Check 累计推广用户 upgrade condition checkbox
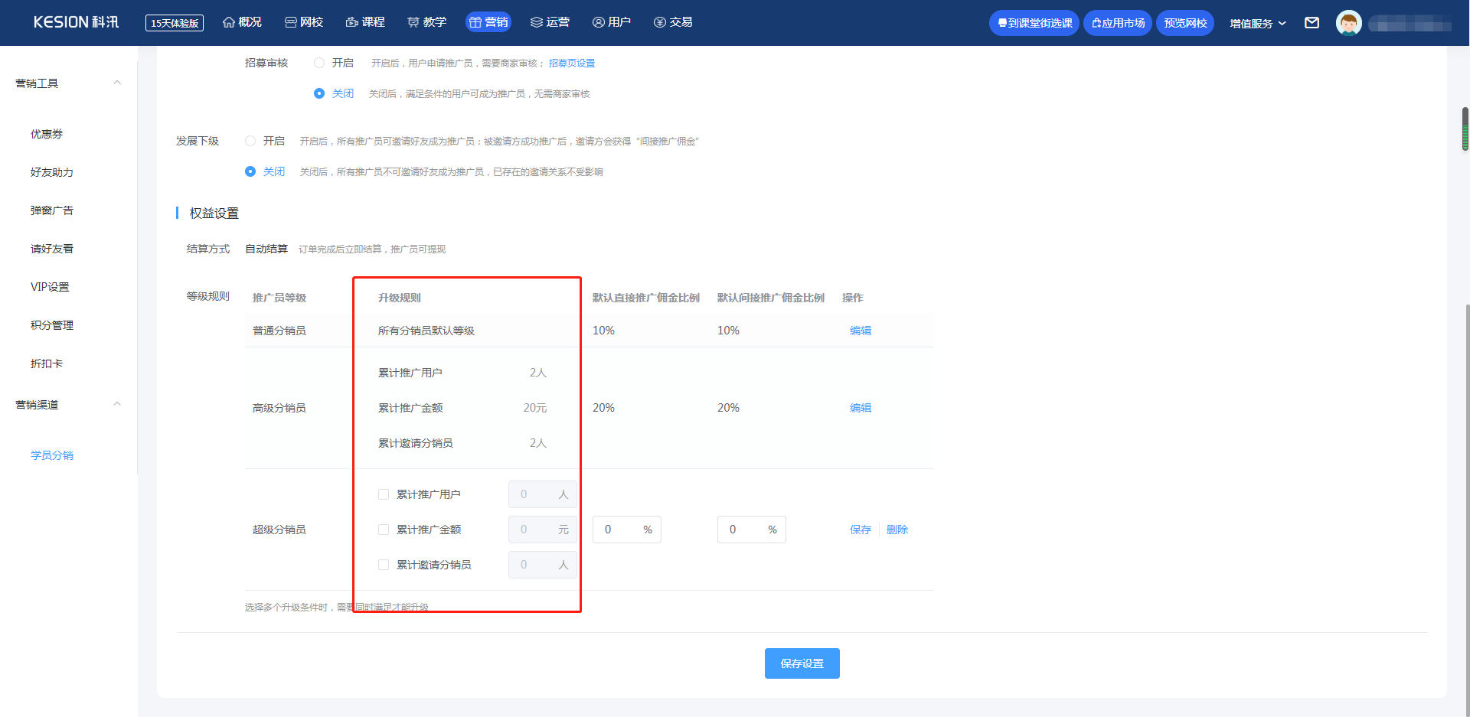Image resolution: width=1470 pixels, height=717 pixels. coord(384,494)
